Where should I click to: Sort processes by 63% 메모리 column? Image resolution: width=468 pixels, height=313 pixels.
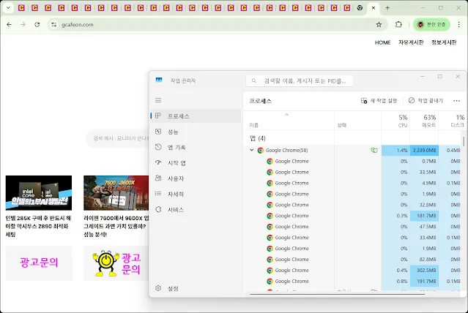click(424, 121)
